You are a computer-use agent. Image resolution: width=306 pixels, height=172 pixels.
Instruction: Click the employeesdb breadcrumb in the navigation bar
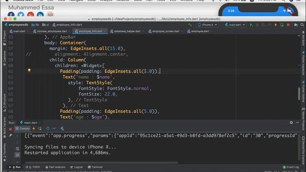[16, 25]
